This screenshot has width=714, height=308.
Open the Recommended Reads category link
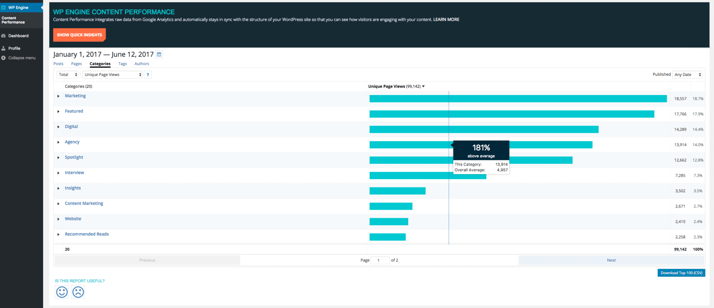click(x=87, y=234)
